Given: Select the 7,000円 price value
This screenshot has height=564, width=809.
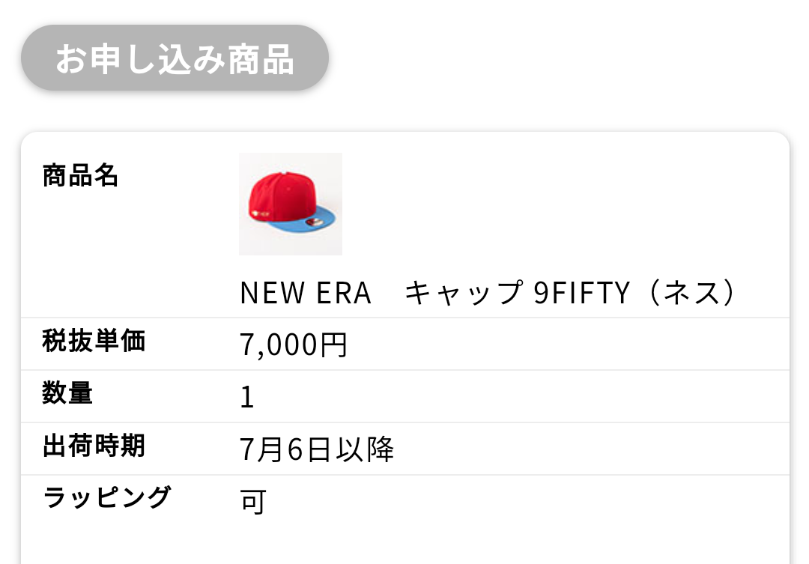Looking at the screenshot, I should (x=294, y=345).
